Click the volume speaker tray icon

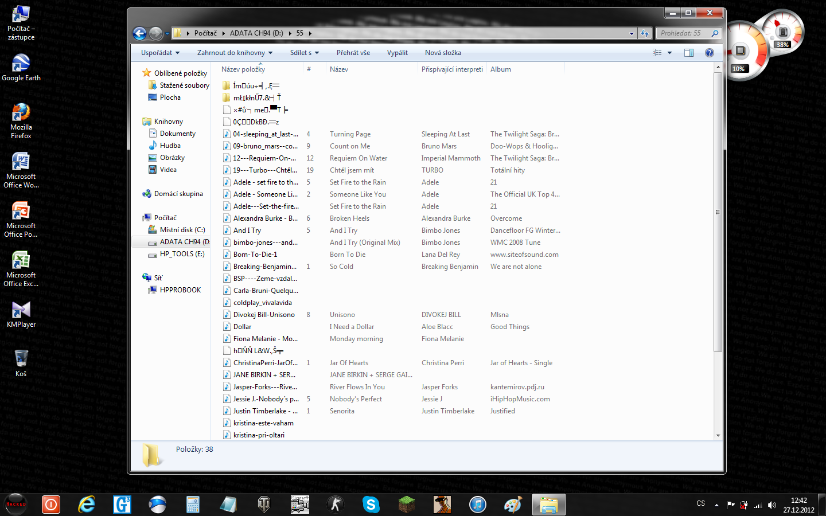pyautogui.click(x=772, y=505)
